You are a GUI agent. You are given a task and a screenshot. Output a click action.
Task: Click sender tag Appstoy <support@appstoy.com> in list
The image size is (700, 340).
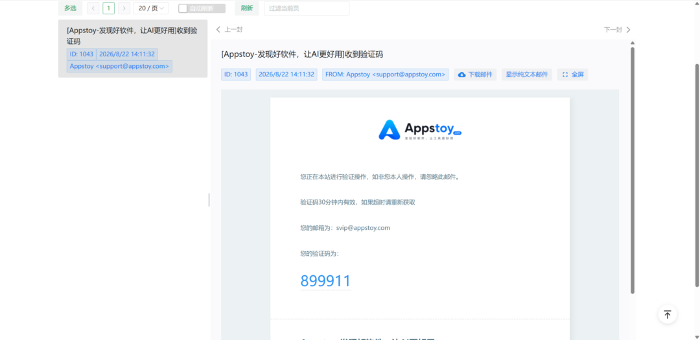(x=119, y=66)
